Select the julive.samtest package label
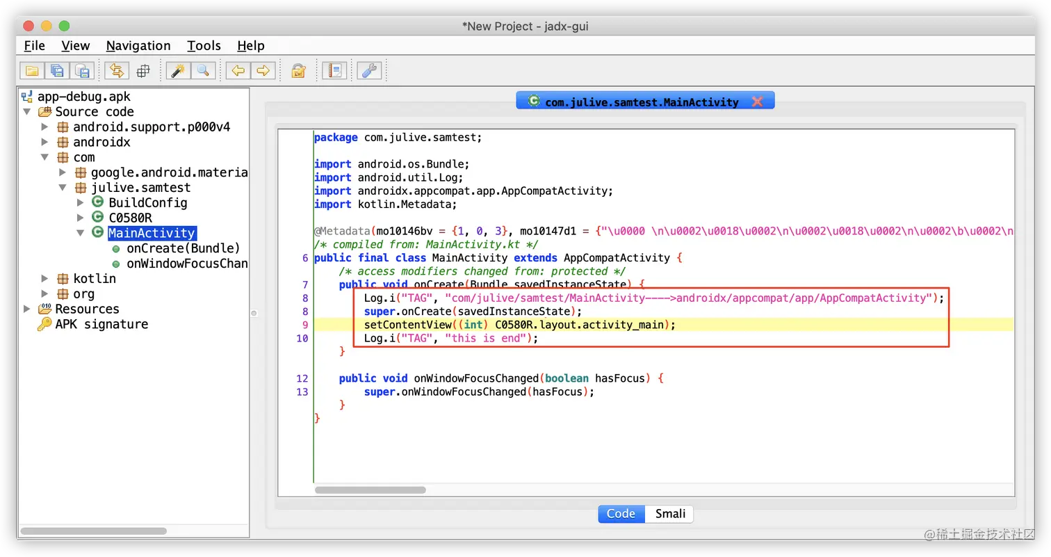 [140, 188]
